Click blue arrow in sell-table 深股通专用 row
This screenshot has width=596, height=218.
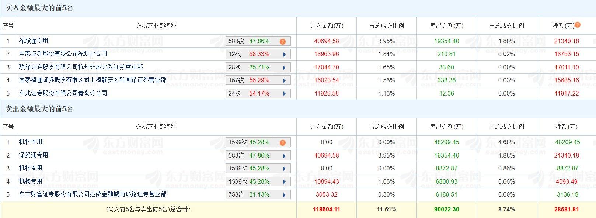pyautogui.click(x=284, y=156)
